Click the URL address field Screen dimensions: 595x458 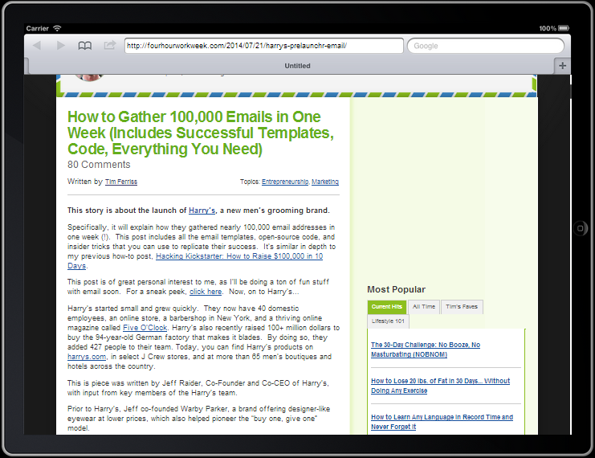pyautogui.click(x=263, y=46)
